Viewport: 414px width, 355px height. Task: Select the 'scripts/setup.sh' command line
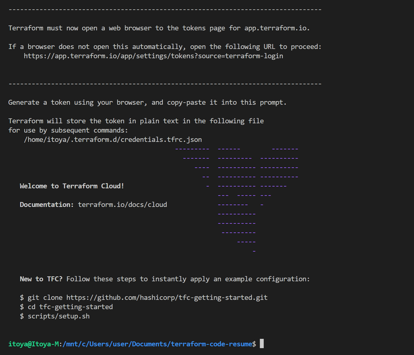tap(55, 316)
